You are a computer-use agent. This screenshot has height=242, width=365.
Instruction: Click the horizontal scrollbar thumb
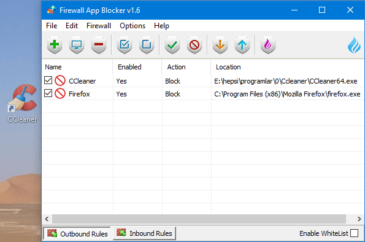click(199, 219)
